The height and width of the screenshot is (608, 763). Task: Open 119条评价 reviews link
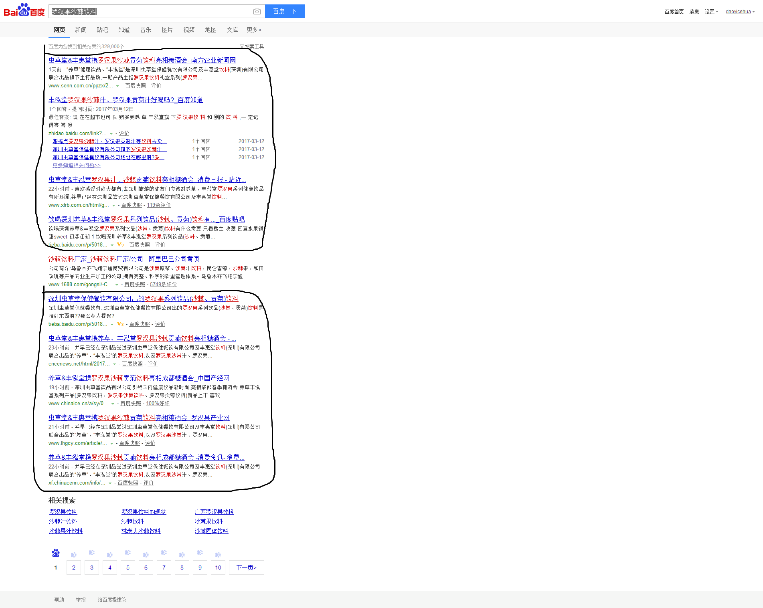click(159, 205)
